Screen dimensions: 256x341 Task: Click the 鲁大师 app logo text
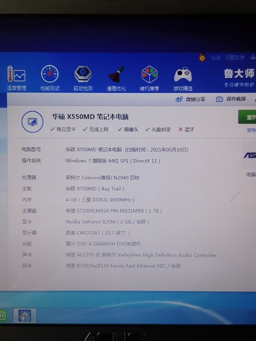(239, 74)
